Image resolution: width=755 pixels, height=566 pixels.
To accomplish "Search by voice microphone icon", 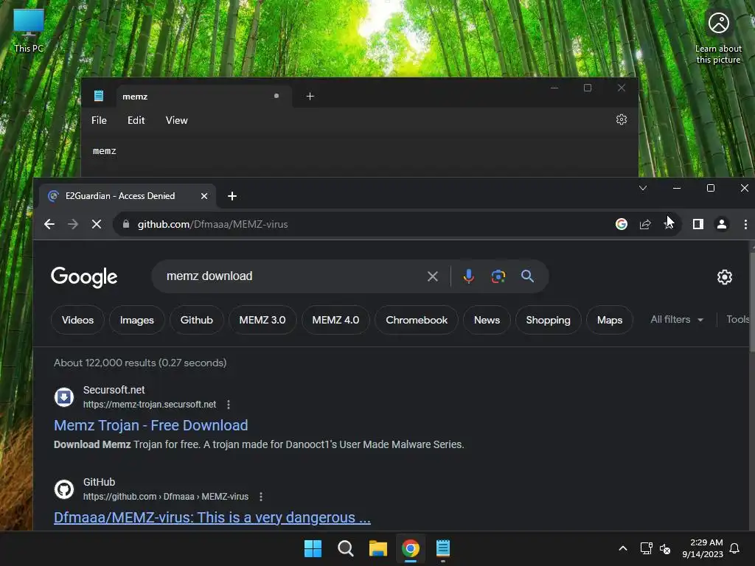I will (x=468, y=276).
